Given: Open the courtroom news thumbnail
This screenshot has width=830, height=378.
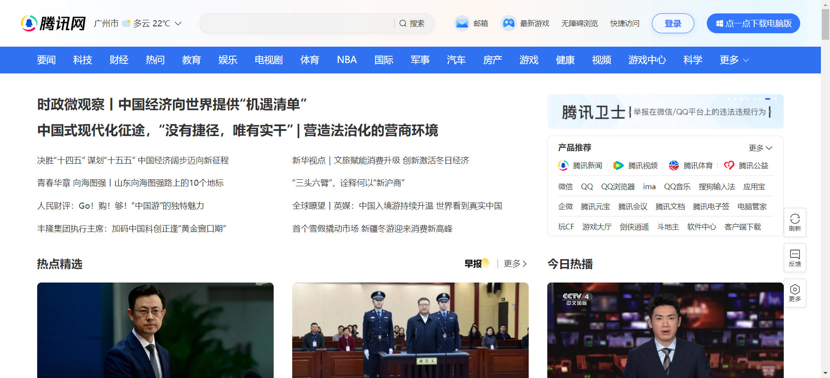Looking at the screenshot, I should [x=410, y=330].
